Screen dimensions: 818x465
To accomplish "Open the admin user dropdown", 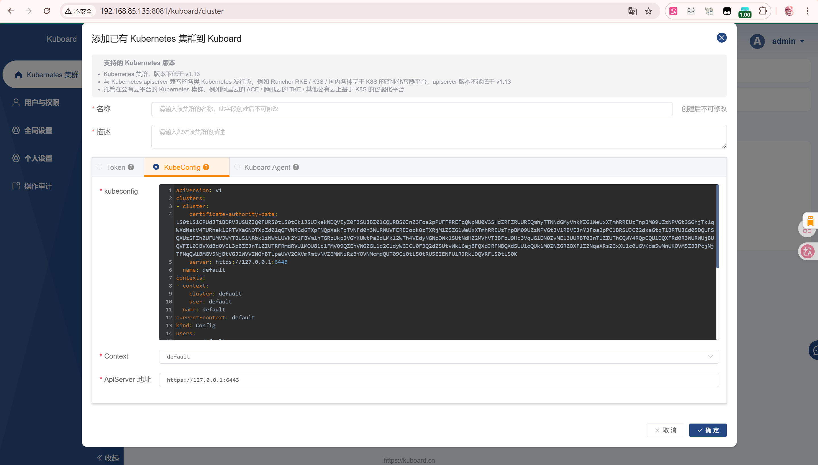I will (788, 41).
